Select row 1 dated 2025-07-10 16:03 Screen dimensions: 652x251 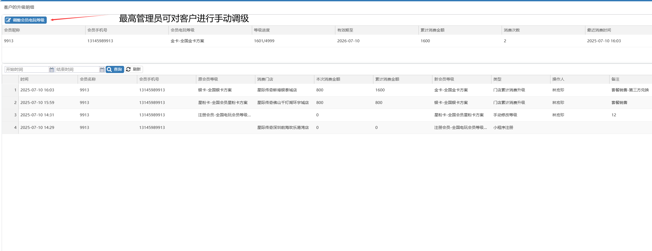point(37,90)
